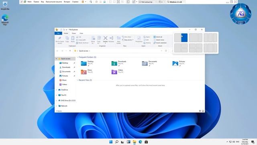Viewport: 257px width, 145px height.
Task: Click the New folder icon in the ribbon
Action: click(x=118, y=38)
